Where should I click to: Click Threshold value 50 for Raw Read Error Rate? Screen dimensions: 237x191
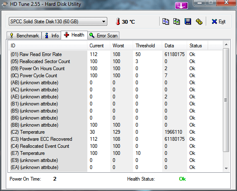[138, 54]
